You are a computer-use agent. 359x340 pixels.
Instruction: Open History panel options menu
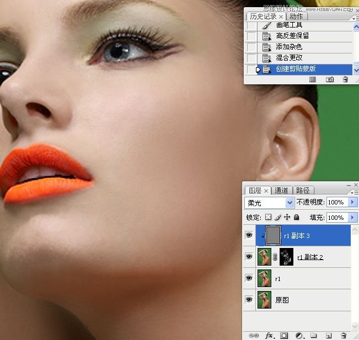pyautogui.click(x=355, y=18)
